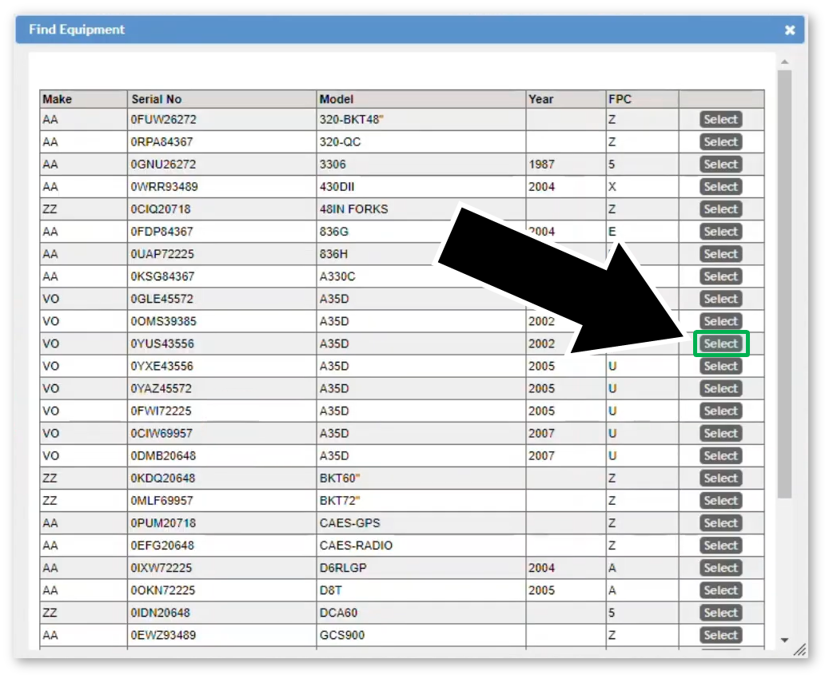Select equipment with serial 0IDN20648
The image size is (829, 679).
[x=720, y=613]
